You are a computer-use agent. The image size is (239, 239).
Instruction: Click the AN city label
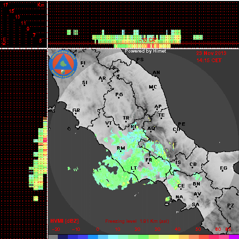click(156, 73)
